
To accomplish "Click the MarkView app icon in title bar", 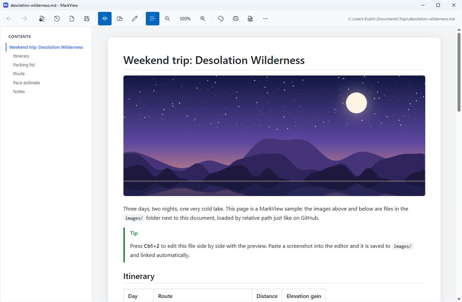I will point(5,5).
